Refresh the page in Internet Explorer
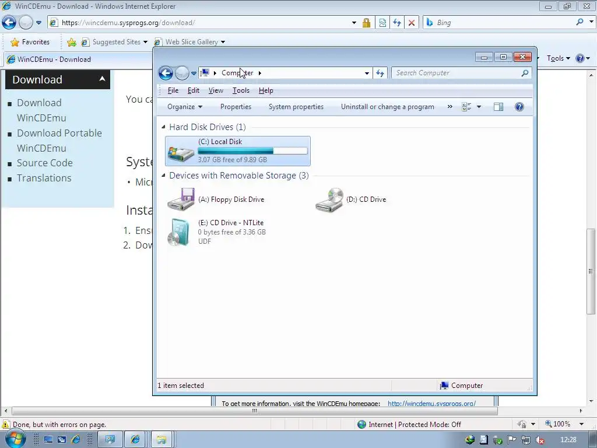597x448 pixels. [396, 23]
